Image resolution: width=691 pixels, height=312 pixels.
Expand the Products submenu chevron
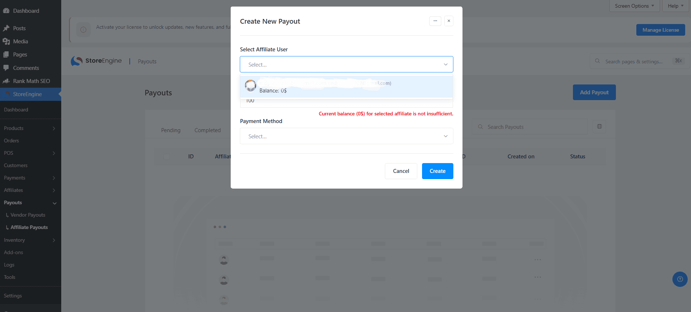point(54,129)
